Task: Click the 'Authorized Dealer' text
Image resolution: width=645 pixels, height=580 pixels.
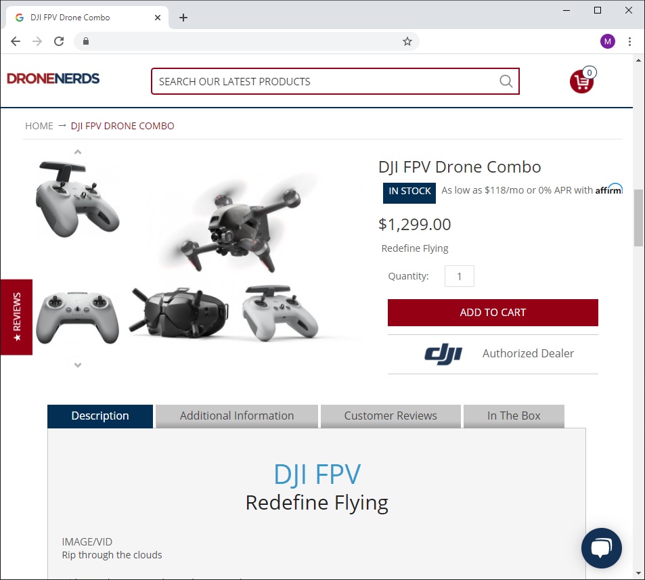Action: pos(528,354)
